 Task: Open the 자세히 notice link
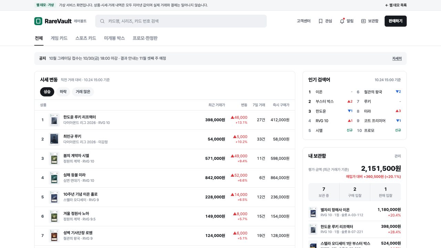tap(397, 59)
